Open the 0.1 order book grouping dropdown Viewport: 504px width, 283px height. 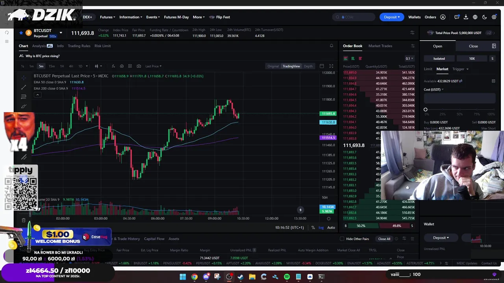tap(409, 59)
